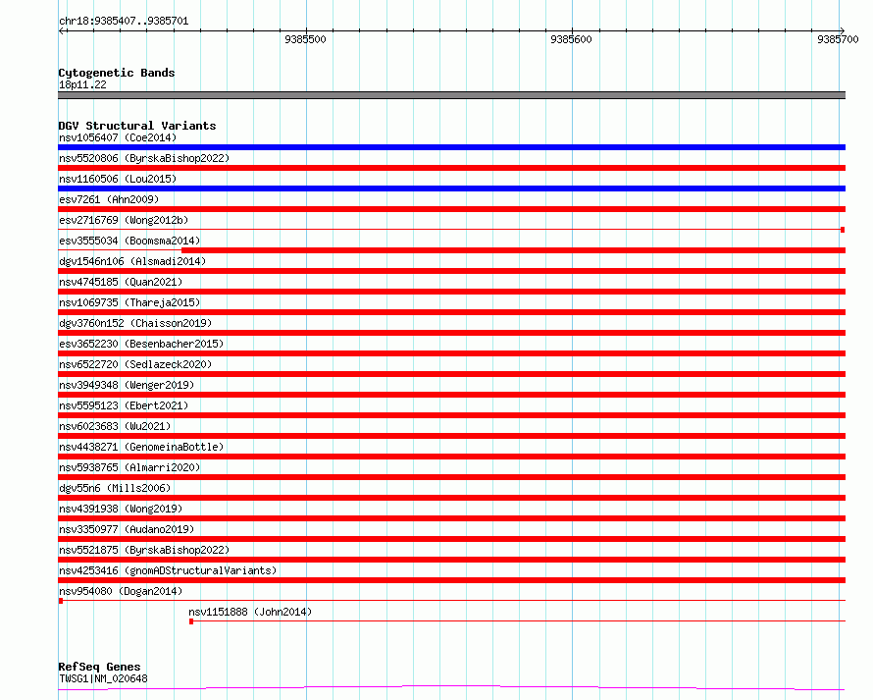873x700 pixels.
Task: Click variant label esv3652230 (Besenbacher2015)
Action: pyautogui.click(x=141, y=344)
